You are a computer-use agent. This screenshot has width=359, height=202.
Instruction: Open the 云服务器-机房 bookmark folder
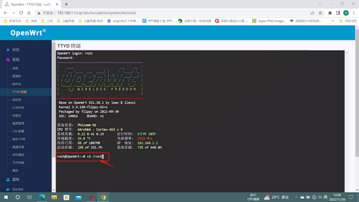(x=91, y=21)
